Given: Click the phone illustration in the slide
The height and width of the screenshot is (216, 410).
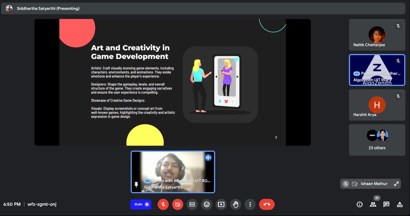Looking at the screenshot, I should (227, 81).
